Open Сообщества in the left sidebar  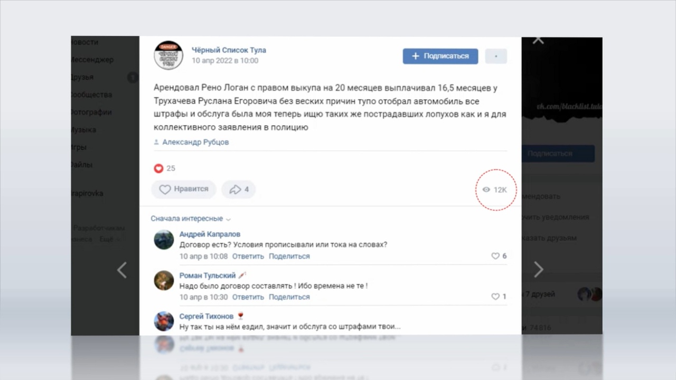click(x=91, y=94)
